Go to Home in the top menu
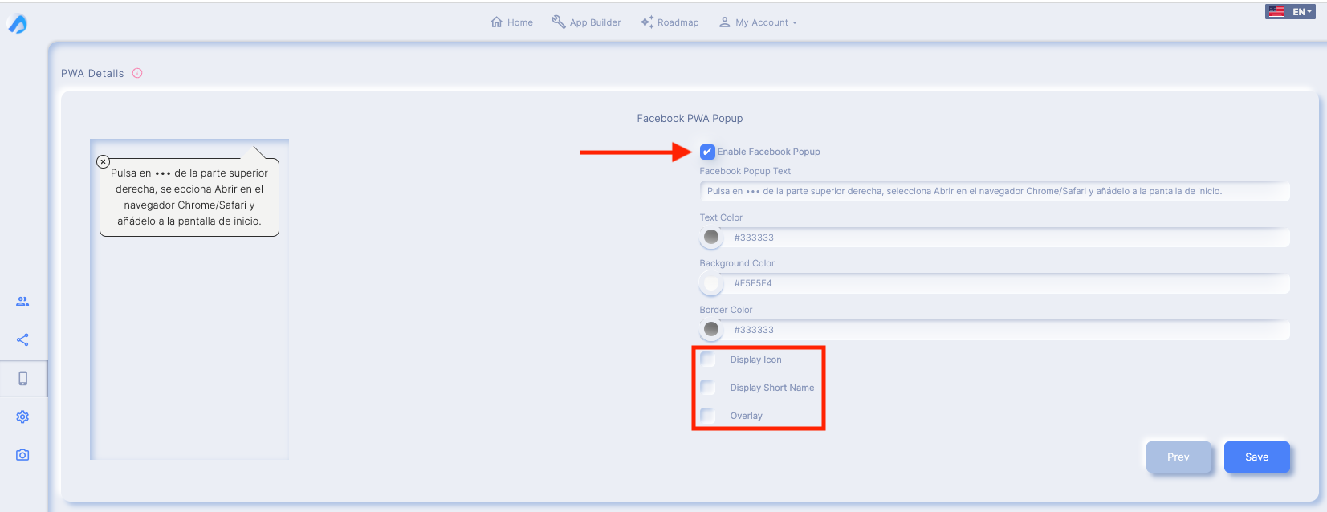The height and width of the screenshot is (512, 1327). point(520,22)
